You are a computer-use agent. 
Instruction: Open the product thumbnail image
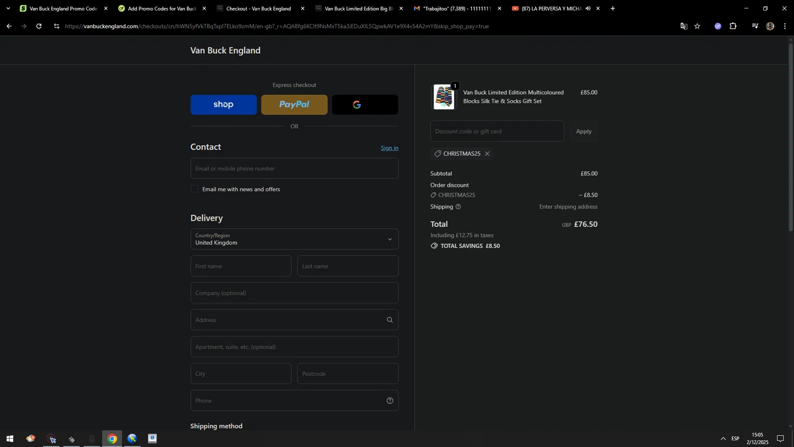coord(444,97)
